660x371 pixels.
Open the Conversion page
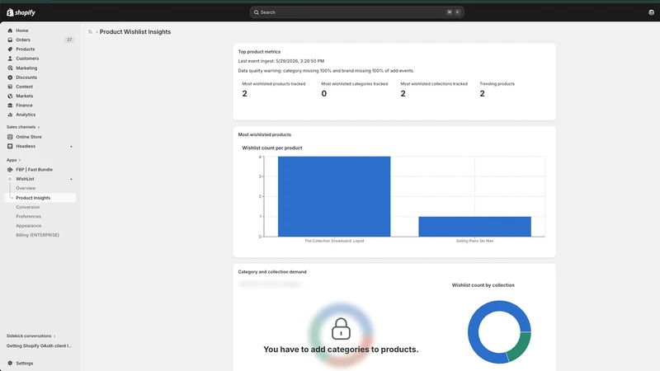28,207
